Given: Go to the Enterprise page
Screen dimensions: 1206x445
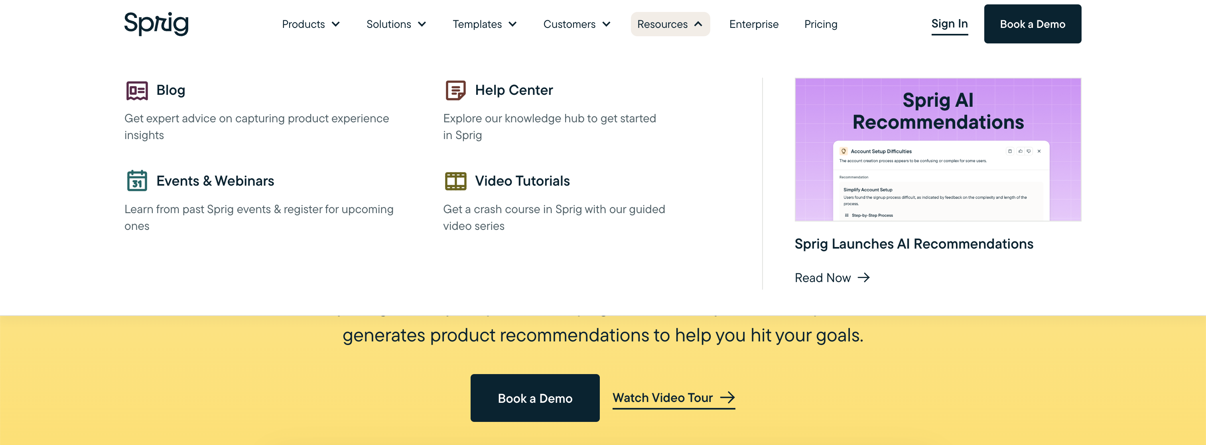Looking at the screenshot, I should click(754, 24).
